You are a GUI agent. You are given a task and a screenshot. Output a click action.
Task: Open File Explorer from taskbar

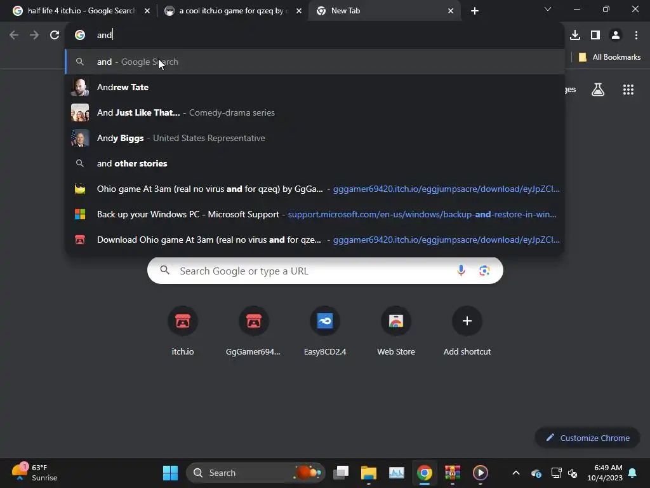tap(369, 473)
